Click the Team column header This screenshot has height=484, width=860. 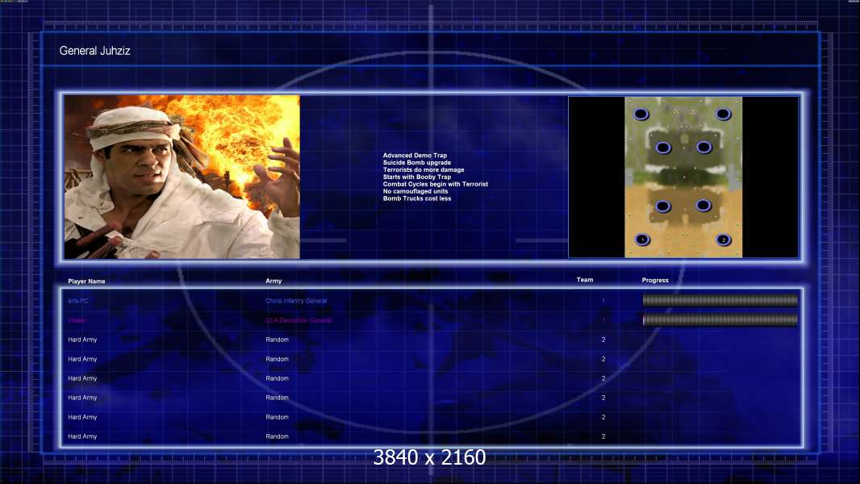(x=585, y=280)
